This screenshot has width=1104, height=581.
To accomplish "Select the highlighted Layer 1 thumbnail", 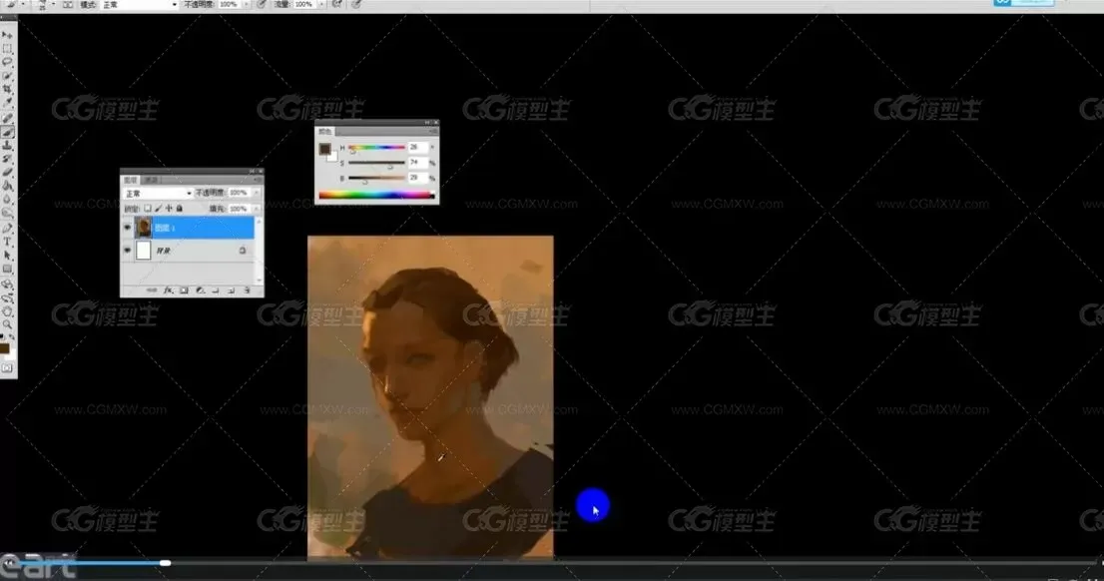I will click(x=144, y=228).
